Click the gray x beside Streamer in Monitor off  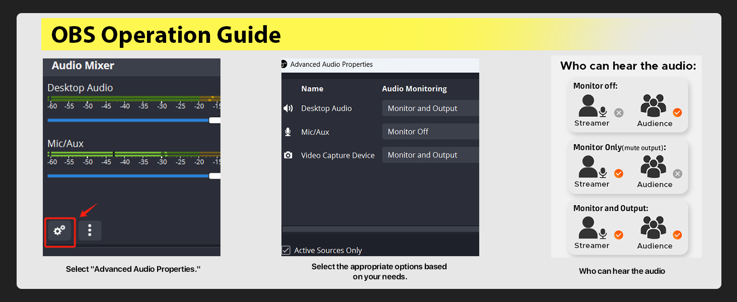[619, 113]
